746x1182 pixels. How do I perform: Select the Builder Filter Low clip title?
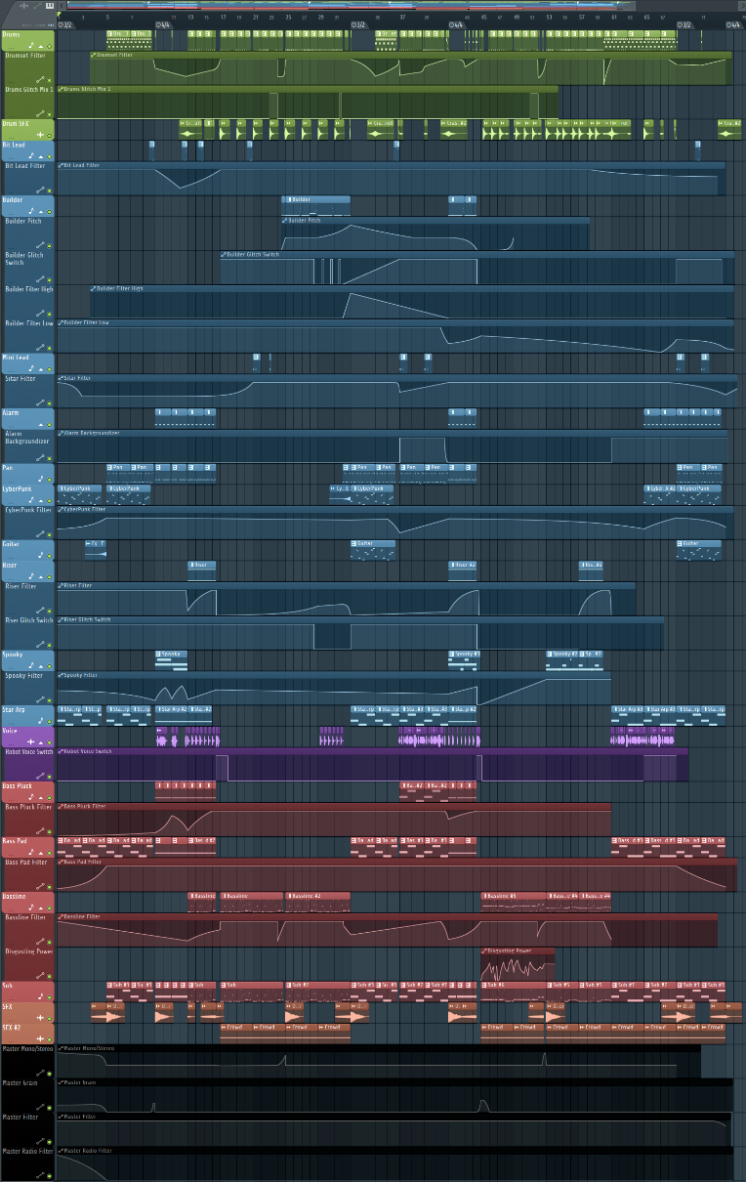86,322
